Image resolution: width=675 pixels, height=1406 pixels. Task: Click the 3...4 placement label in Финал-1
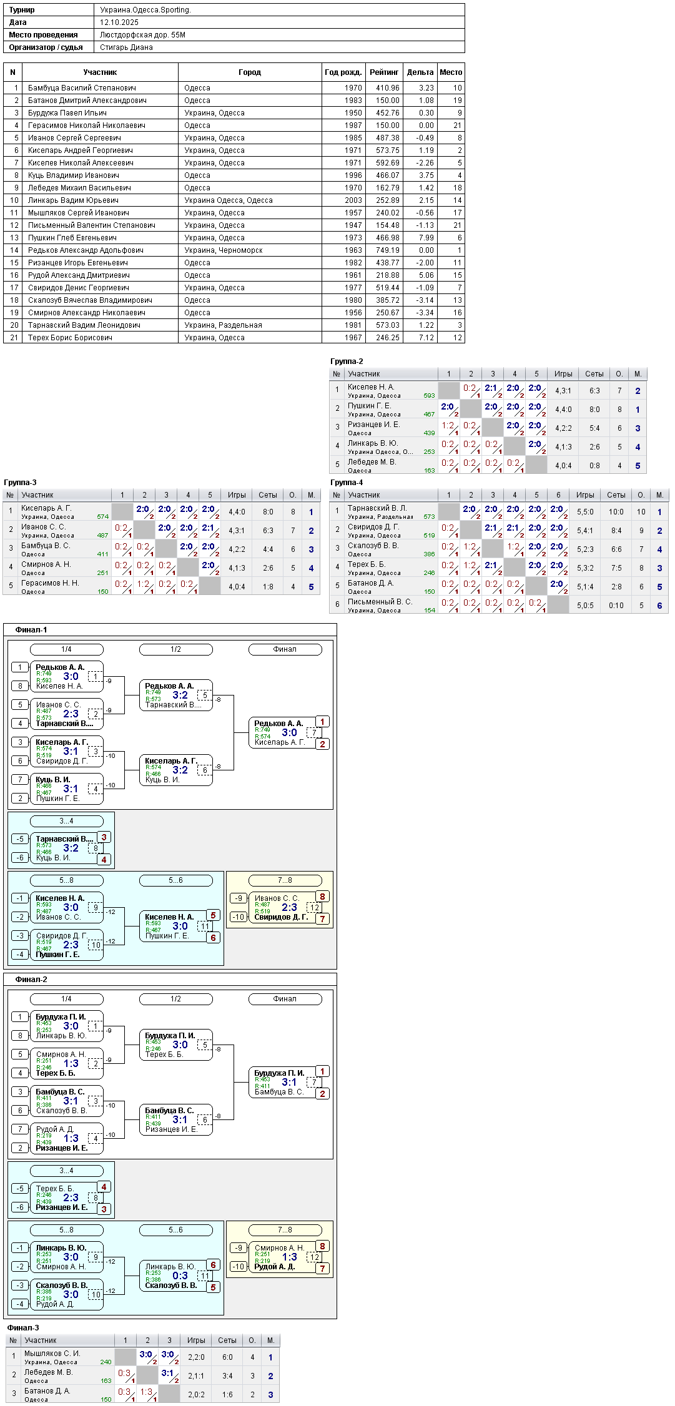(x=67, y=821)
